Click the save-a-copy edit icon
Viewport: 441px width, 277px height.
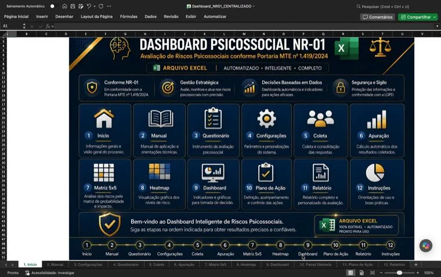[81, 6]
